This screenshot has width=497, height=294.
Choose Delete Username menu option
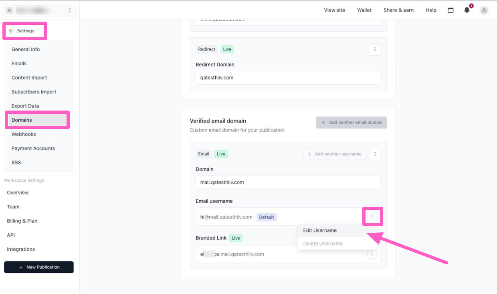point(323,244)
